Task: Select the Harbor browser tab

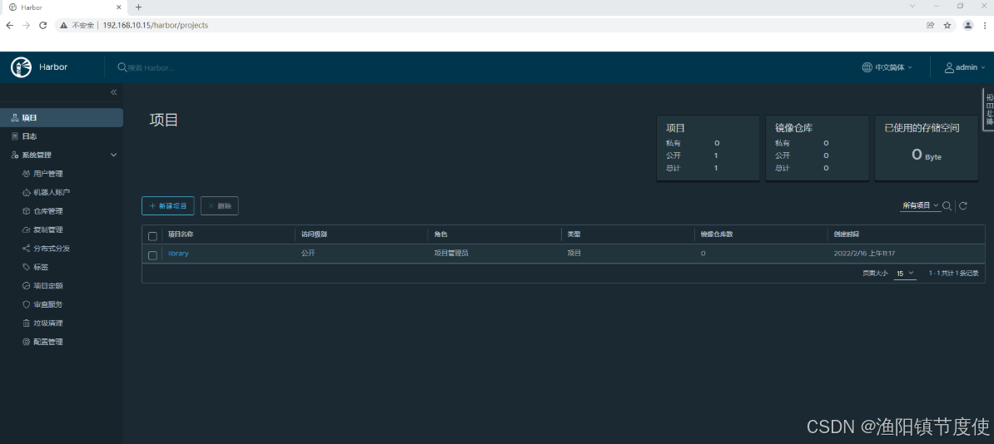Action: click(63, 7)
